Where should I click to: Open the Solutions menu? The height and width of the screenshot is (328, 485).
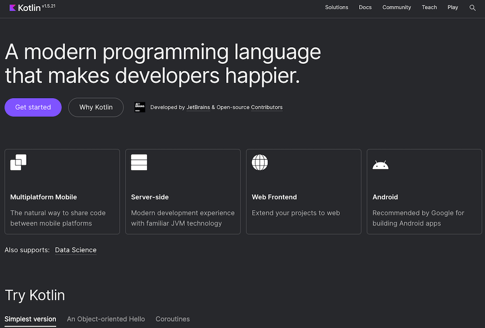tap(337, 7)
